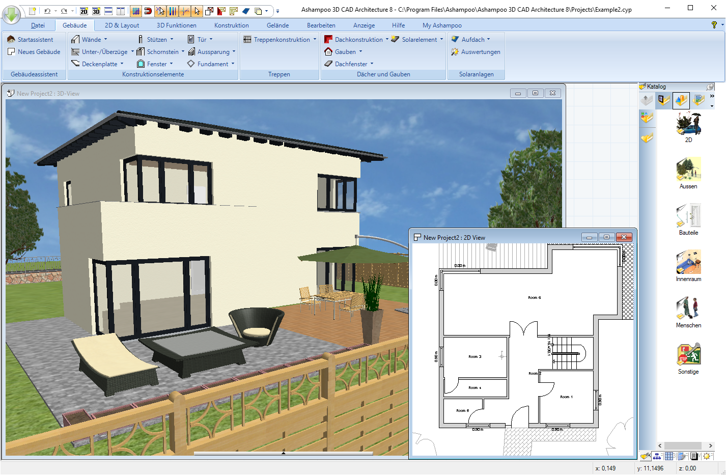Toggle the red magnet snap button
Viewport: 726px width, 475px height.
[x=148, y=11]
